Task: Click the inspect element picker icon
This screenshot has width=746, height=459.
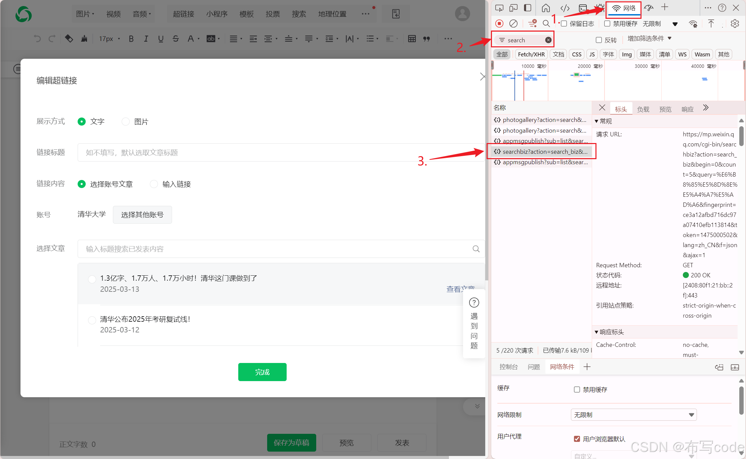Action: click(499, 8)
